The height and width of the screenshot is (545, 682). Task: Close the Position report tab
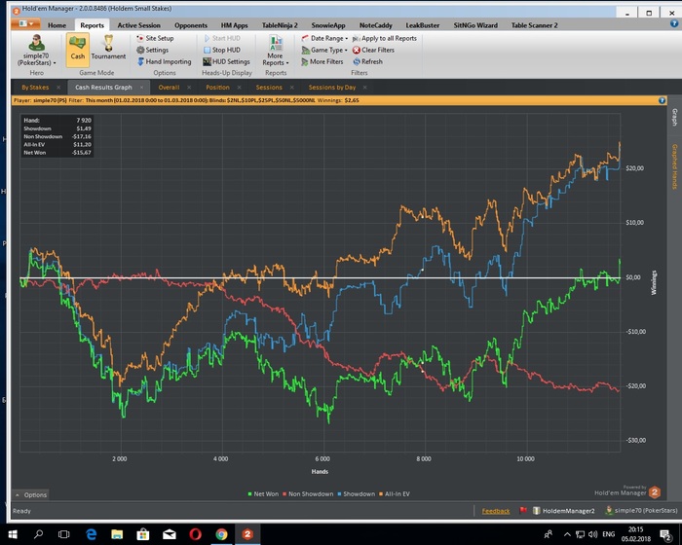click(x=240, y=88)
